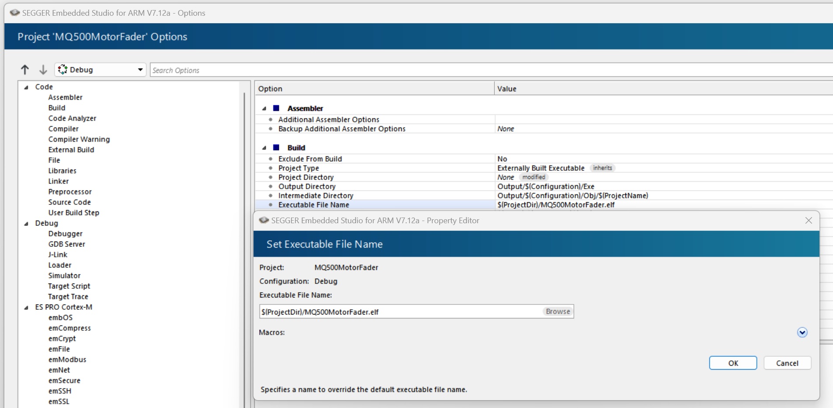This screenshot has width=833, height=408.
Task: Click the Cancel button
Action: click(787, 363)
